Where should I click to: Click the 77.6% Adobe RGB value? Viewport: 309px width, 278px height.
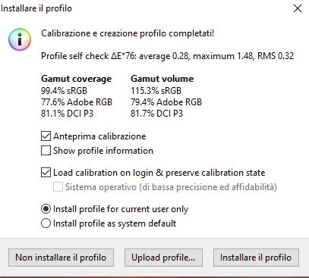coord(77,102)
